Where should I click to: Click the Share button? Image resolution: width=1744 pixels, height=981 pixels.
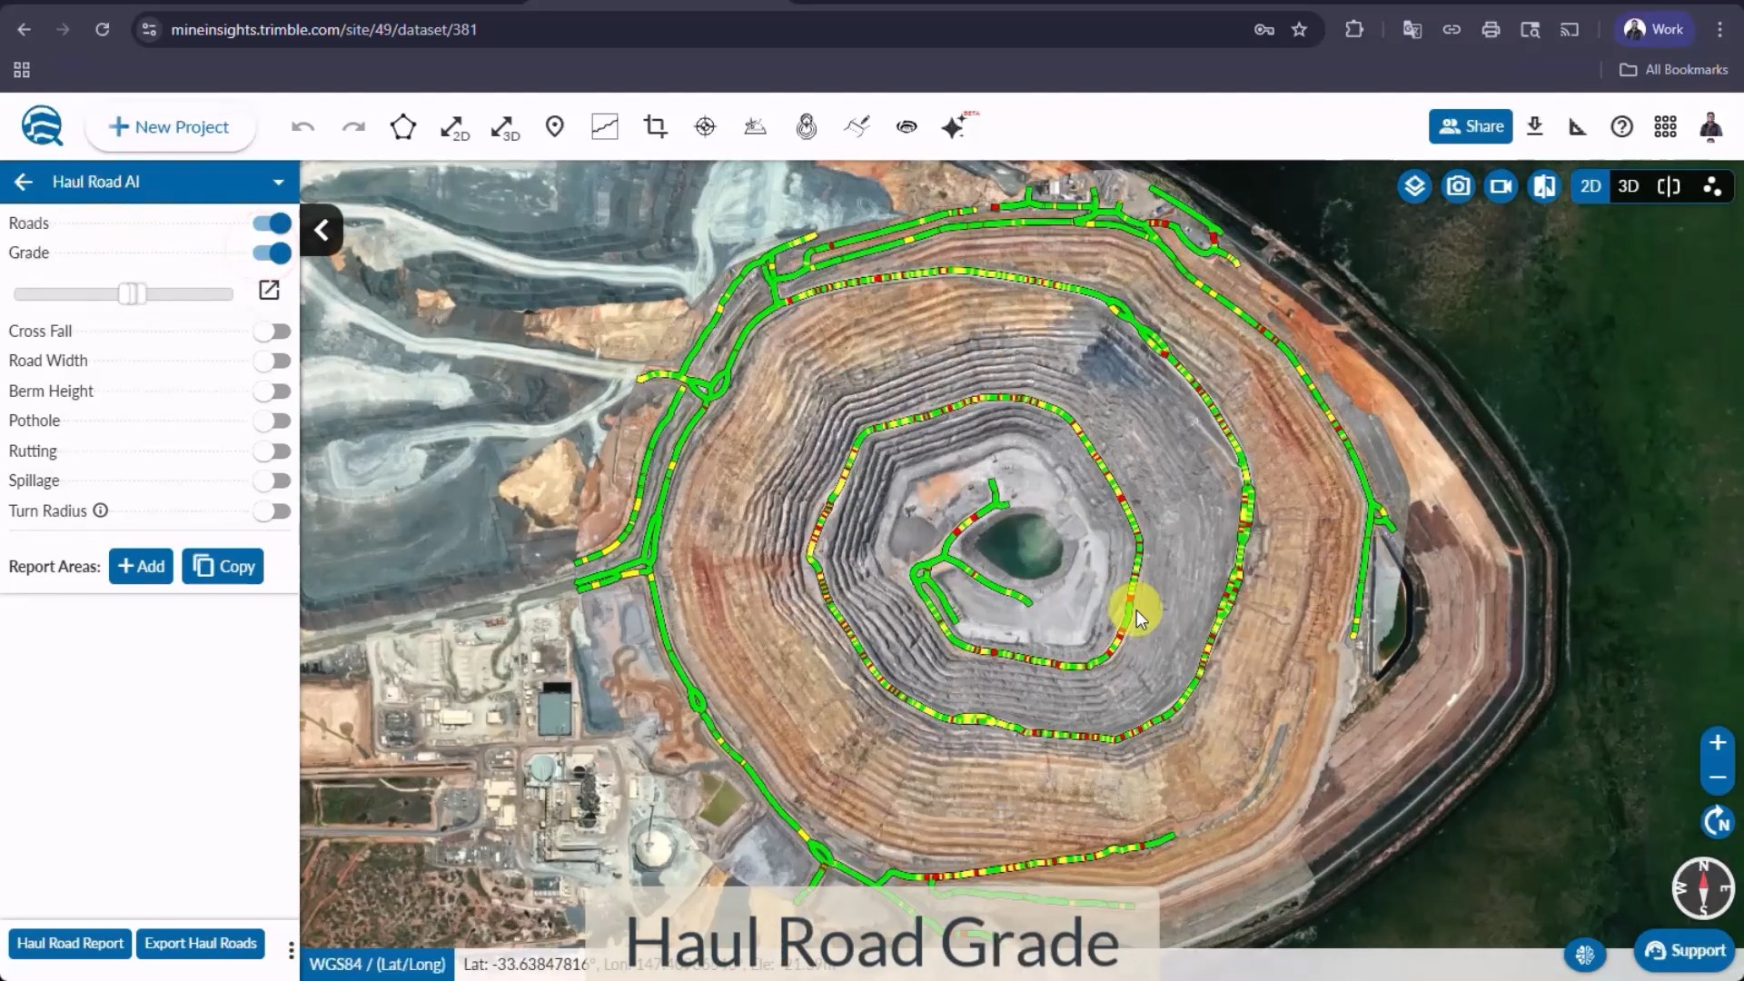pyautogui.click(x=1471, y=126)
